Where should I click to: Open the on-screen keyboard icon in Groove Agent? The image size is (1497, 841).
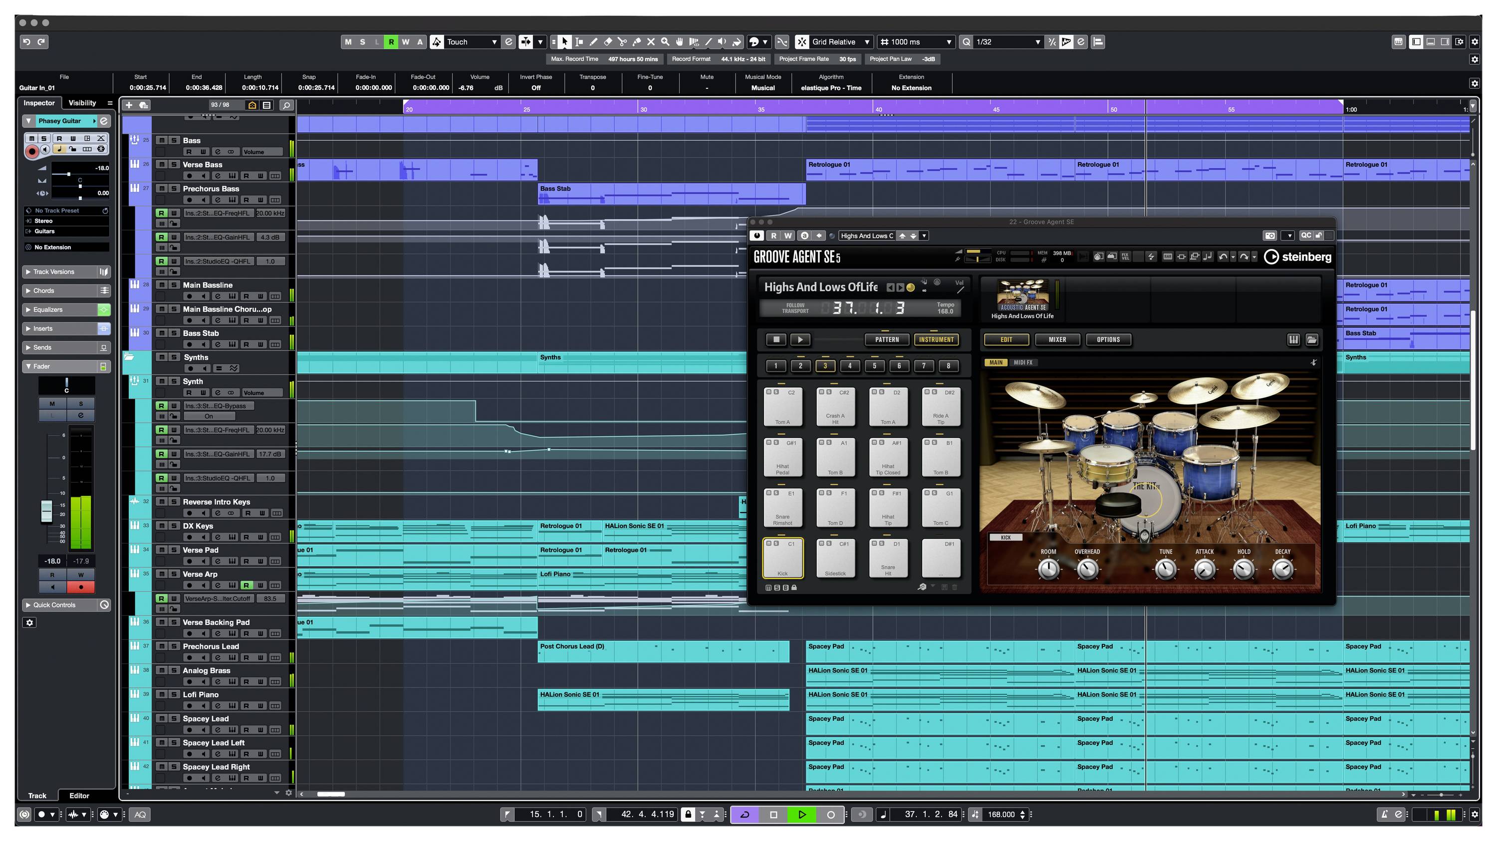point(1294,340)
